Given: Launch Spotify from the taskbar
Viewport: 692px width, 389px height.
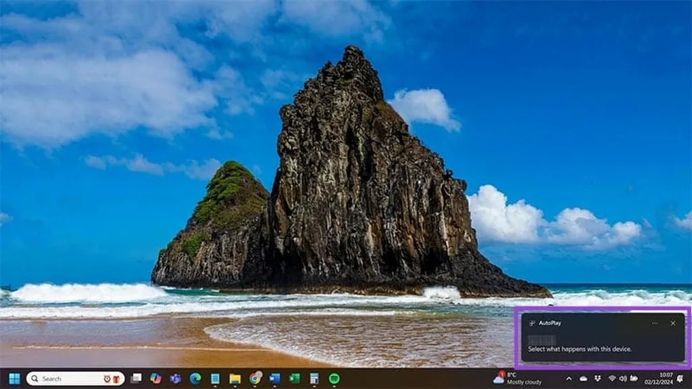Looking at the screenshot, I should [334, 379].
